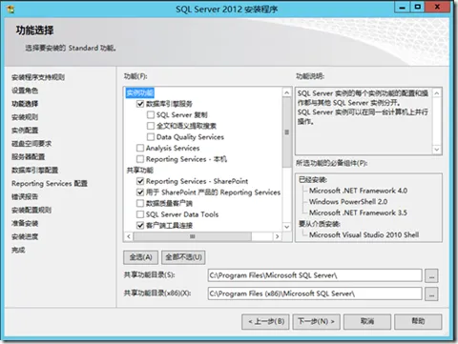This screenshot has height=344, width=458.
Task: Select 实例配置 step in sidebar
Action: pos(25,131)
